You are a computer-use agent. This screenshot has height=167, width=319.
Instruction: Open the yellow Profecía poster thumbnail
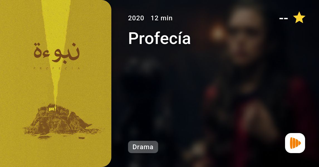(56, 83)
